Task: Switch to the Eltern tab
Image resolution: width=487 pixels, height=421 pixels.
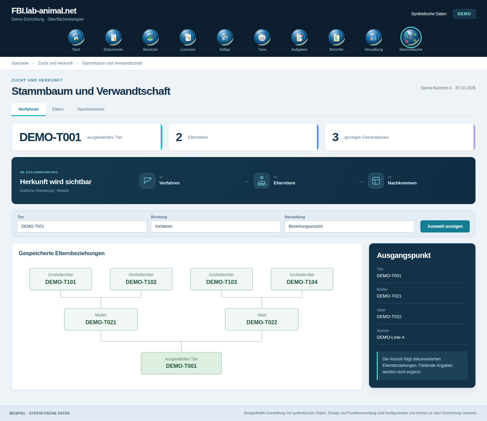Action: coord(58,109)
